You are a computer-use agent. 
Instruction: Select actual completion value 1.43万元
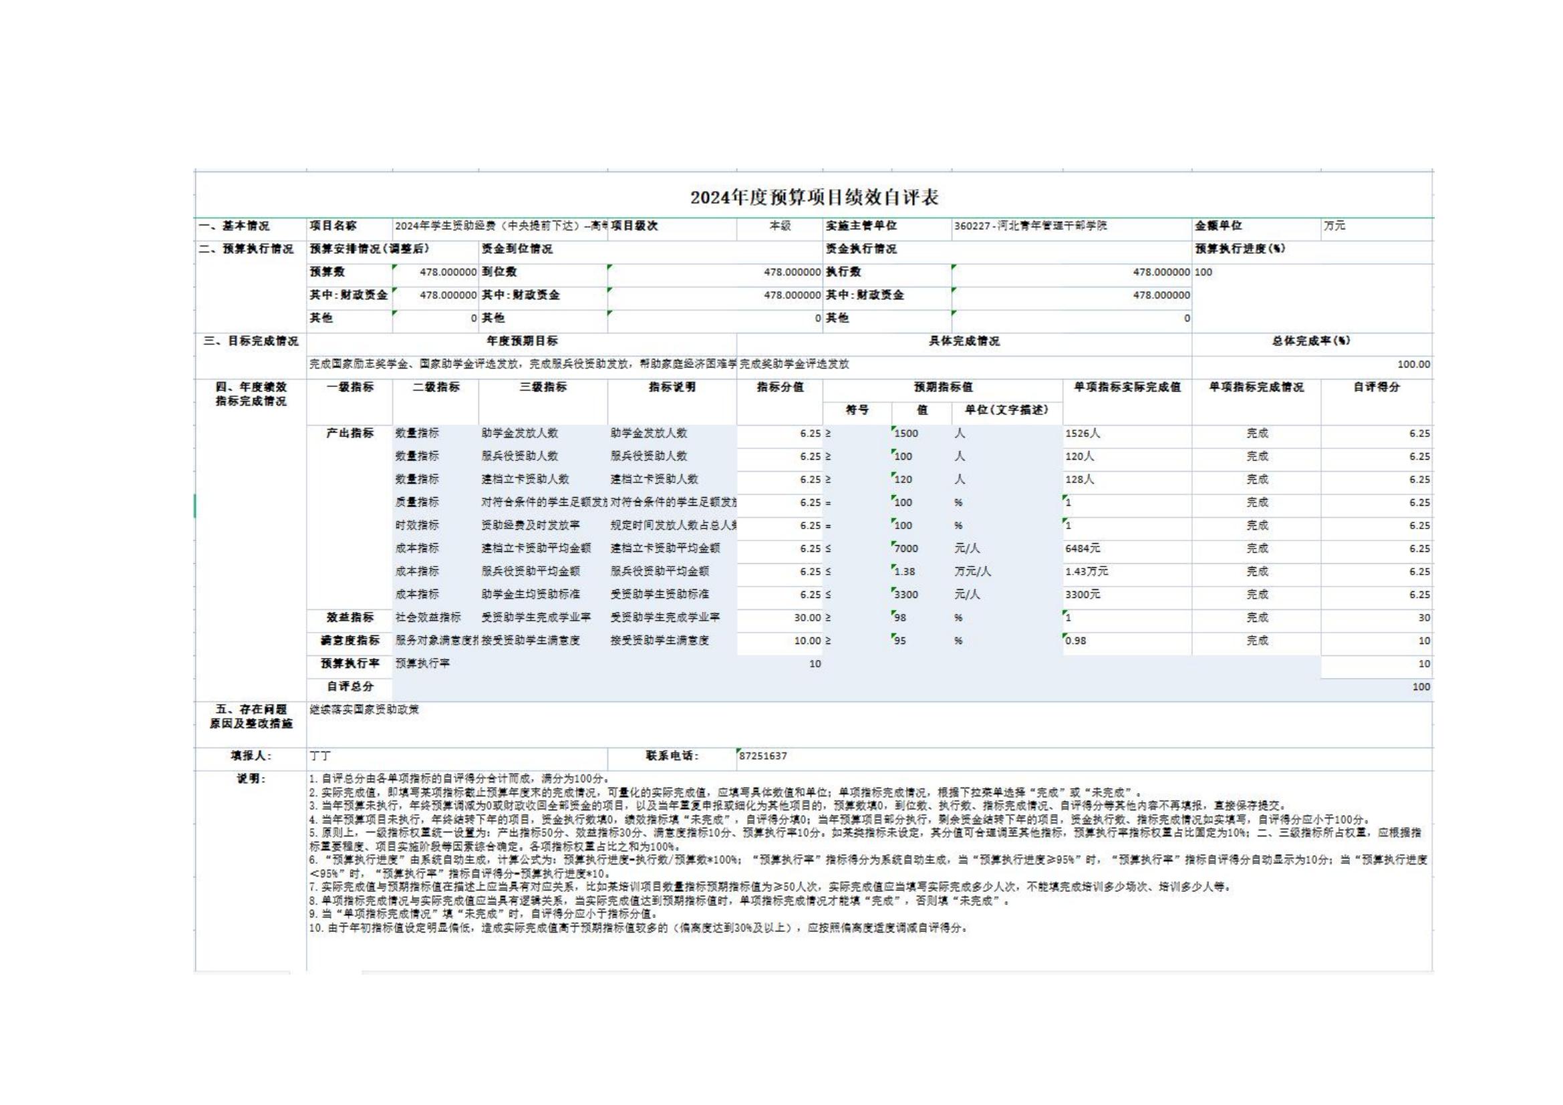[1087, 572]
